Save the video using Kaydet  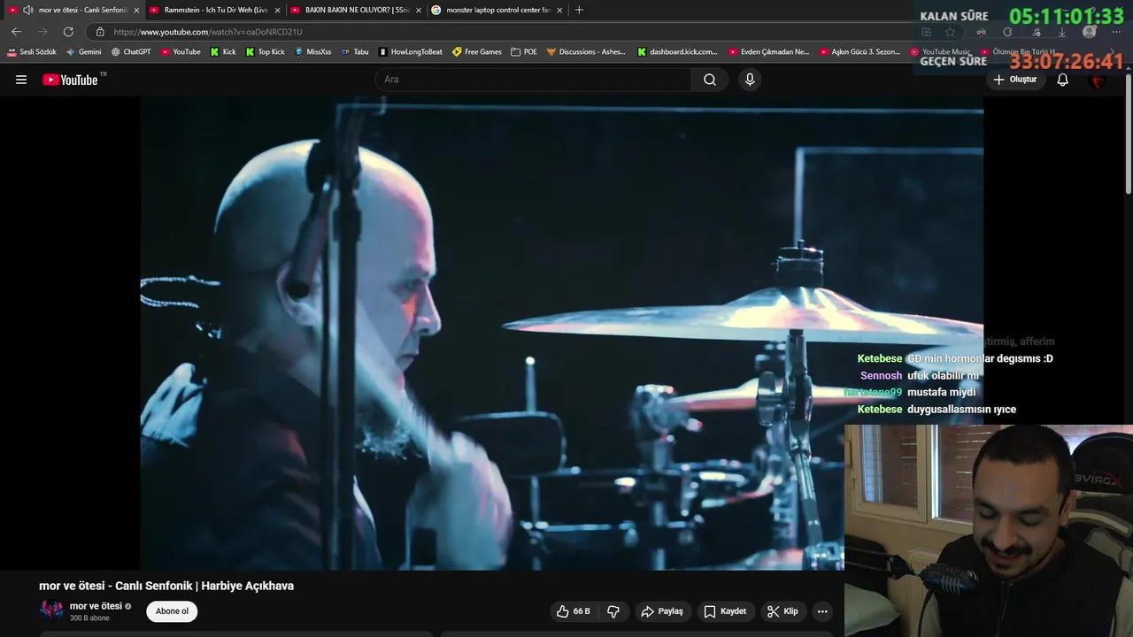725,611
